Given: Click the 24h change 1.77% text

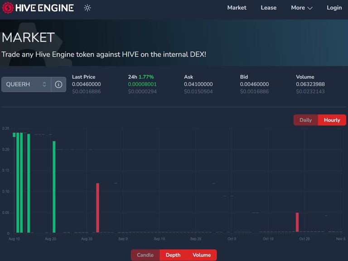Looking at the screenshot, I should (x=146, y=77).
